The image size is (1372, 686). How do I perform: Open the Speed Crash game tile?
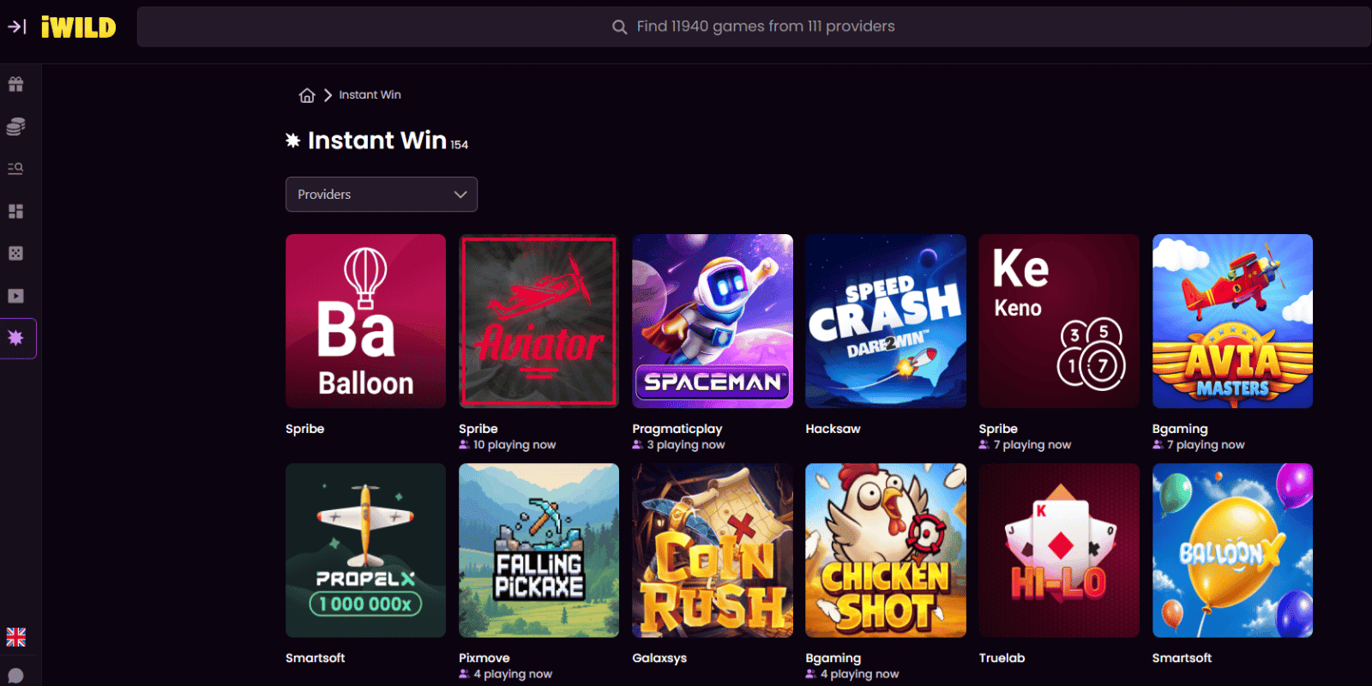coord(886,321)
